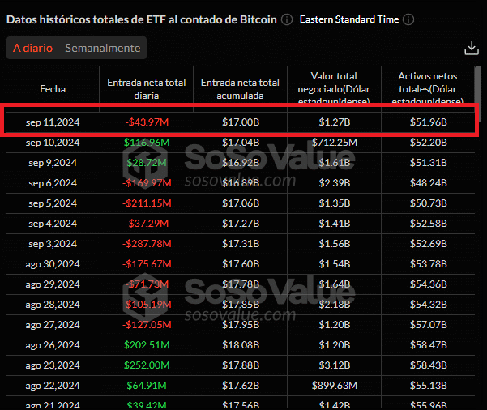Viewport: 487px width, 410px height.
Task: Click date cell sep 4,2024
Action: point(53,224)
